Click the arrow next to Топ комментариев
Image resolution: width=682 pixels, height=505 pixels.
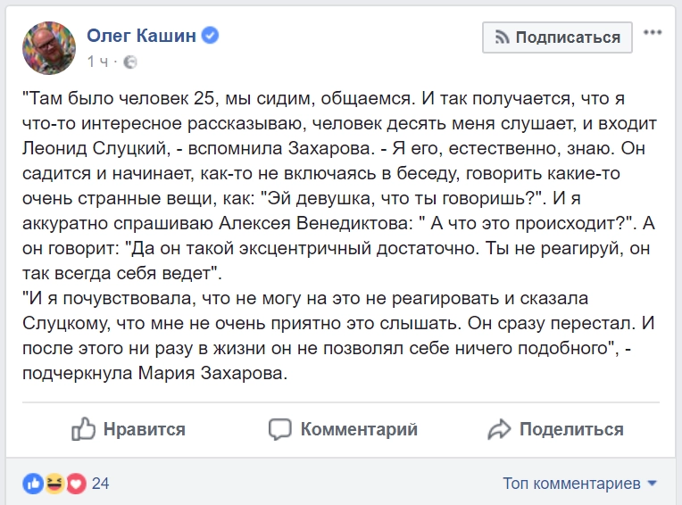click(652, 484)
